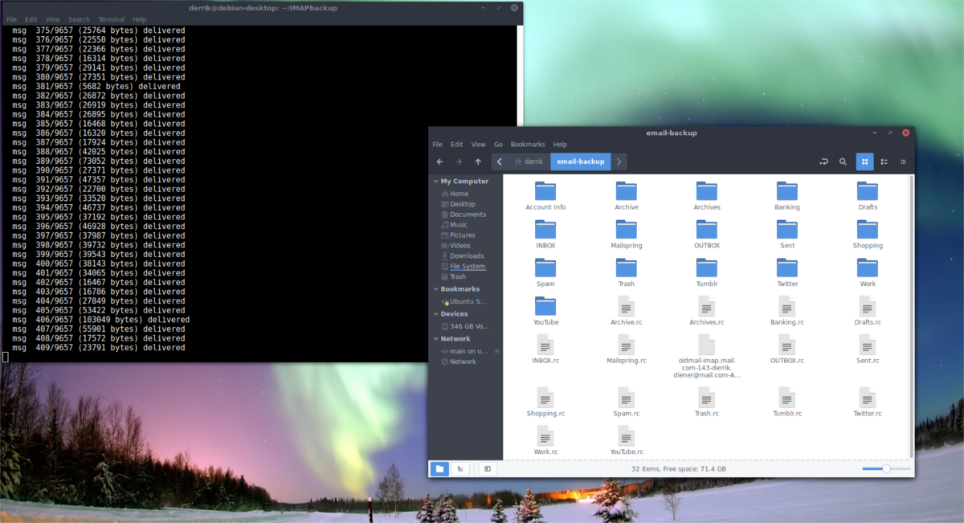This screenshot has height=523, width=964.
Task: Select the treeview sidebar mode icon
Action: click(x=460, y=468)
